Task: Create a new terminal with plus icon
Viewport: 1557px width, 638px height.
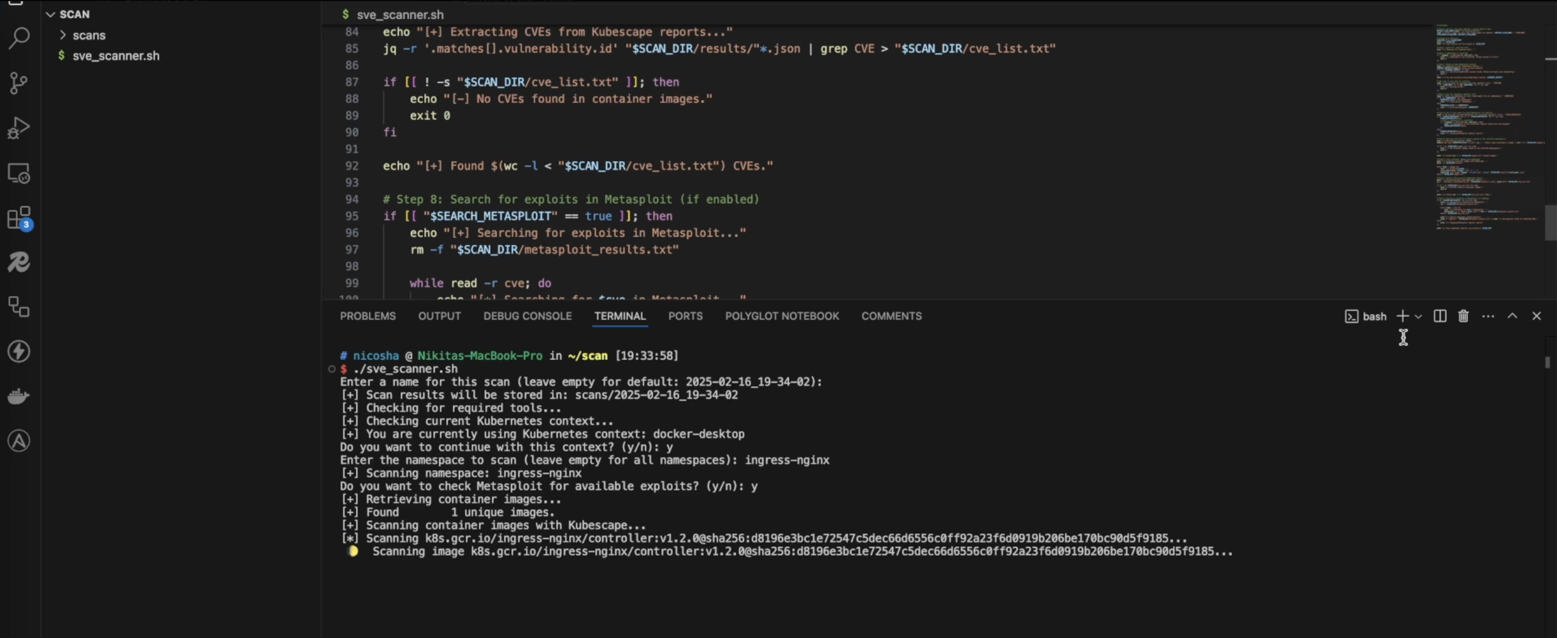Action: [1402, 316]
